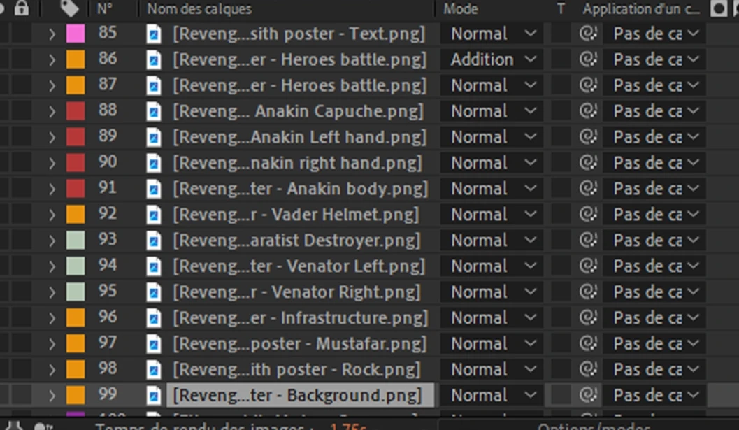Click the pick whip icon on layer 85

coord(588,34)
